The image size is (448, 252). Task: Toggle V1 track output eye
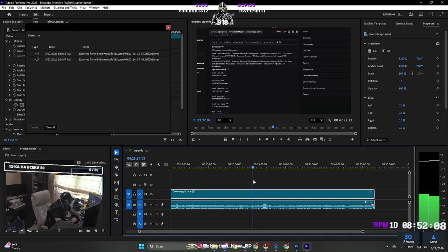pos(151,194)
